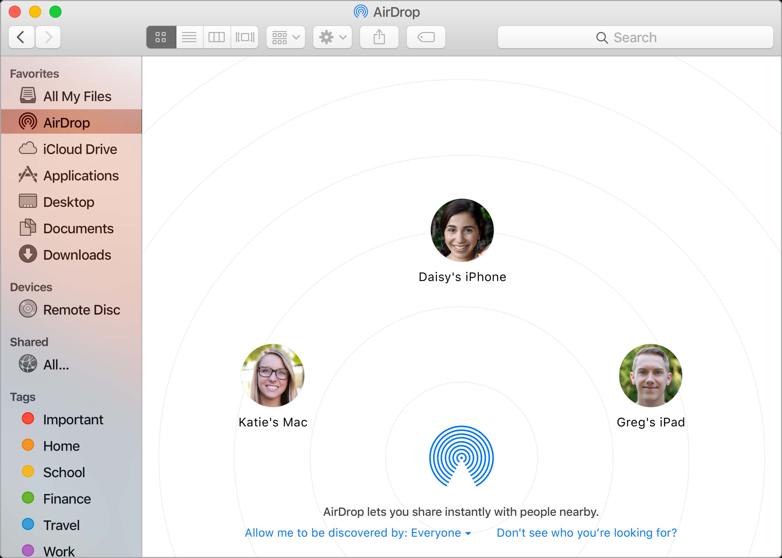
Task: Open the Applications icon in the sidebar
Action: 28,175
